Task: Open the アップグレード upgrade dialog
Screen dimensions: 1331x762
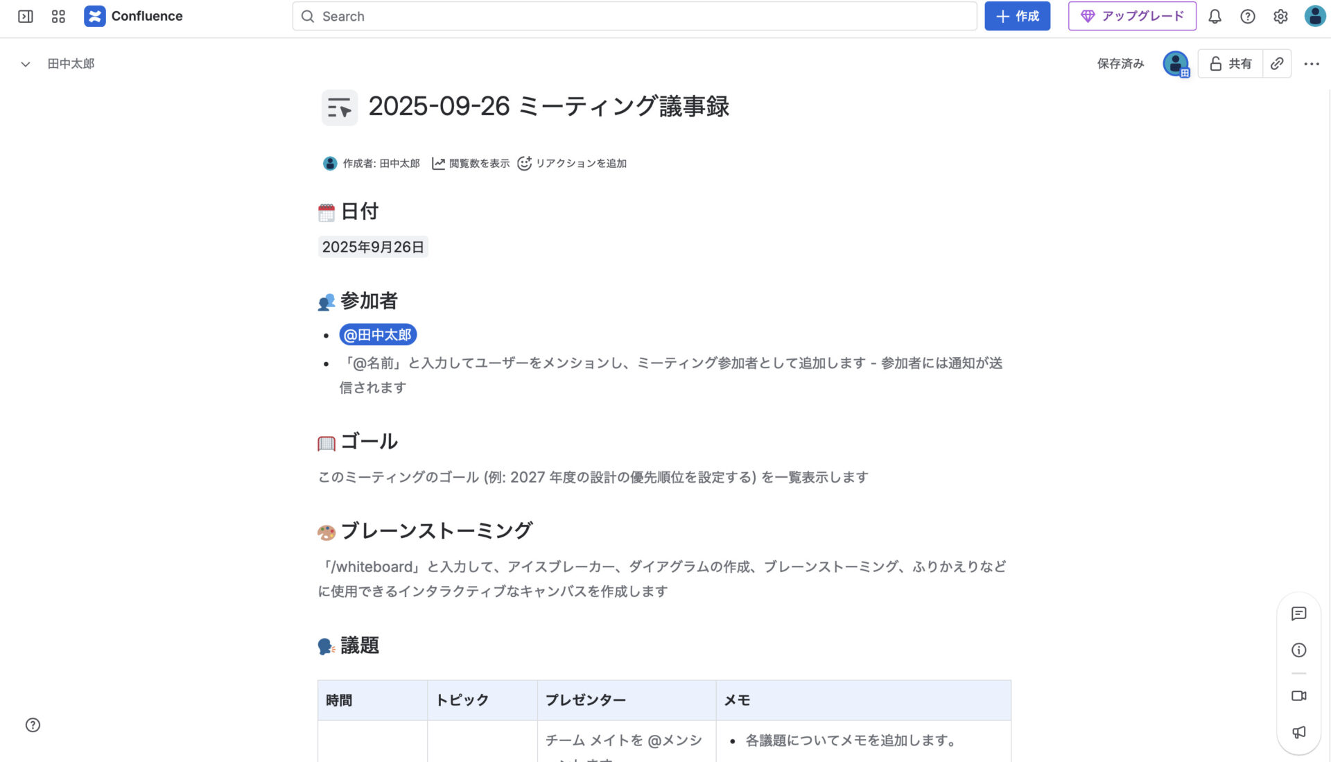Action: click(1132, 16)
